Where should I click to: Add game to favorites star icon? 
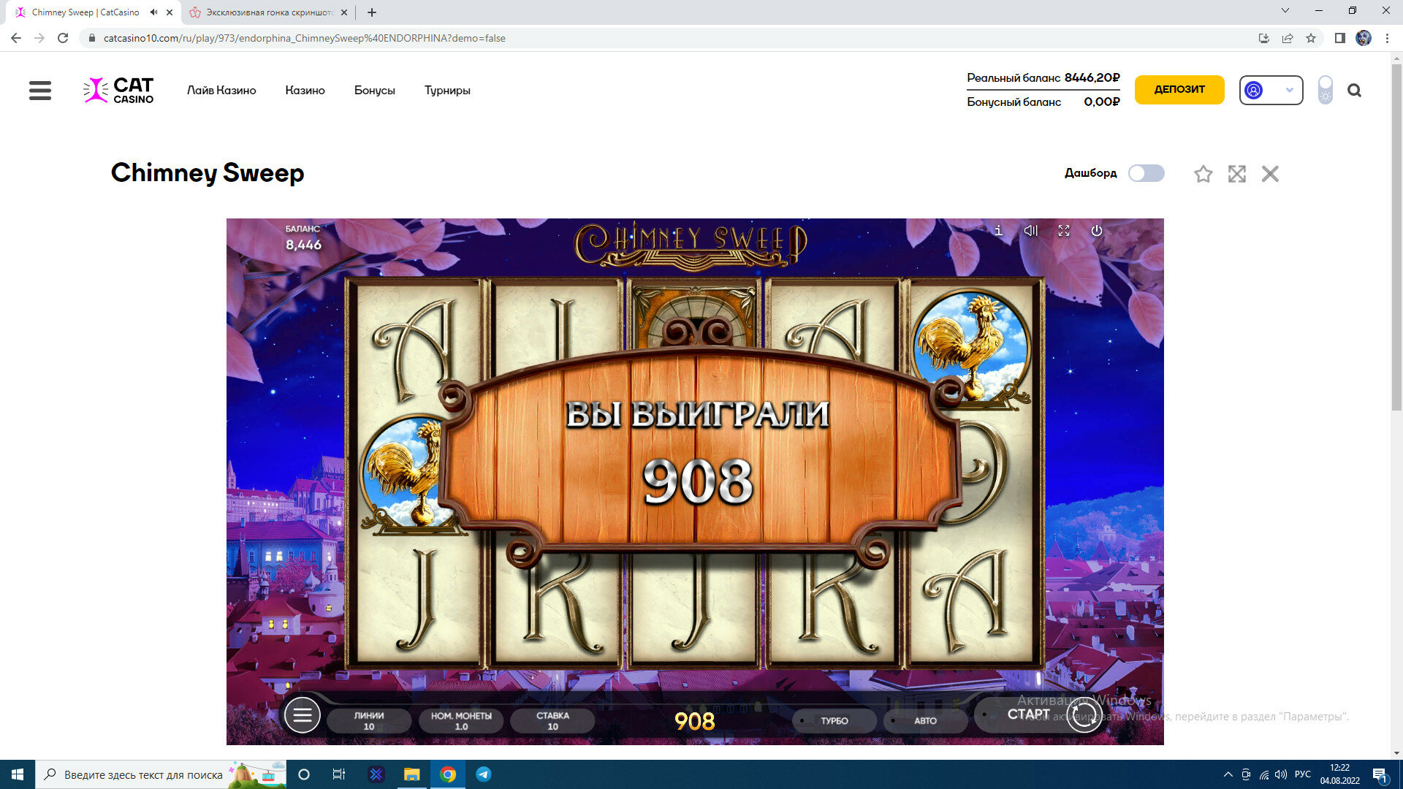1203,174
